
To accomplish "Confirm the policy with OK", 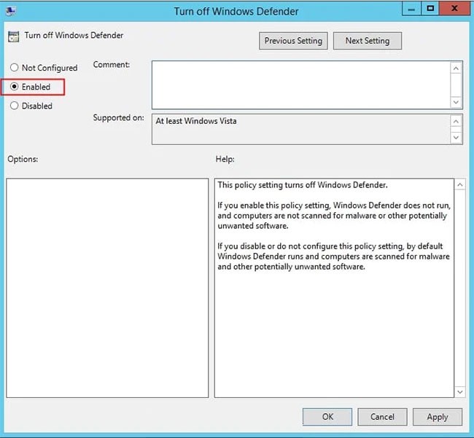I will point(327,417).
